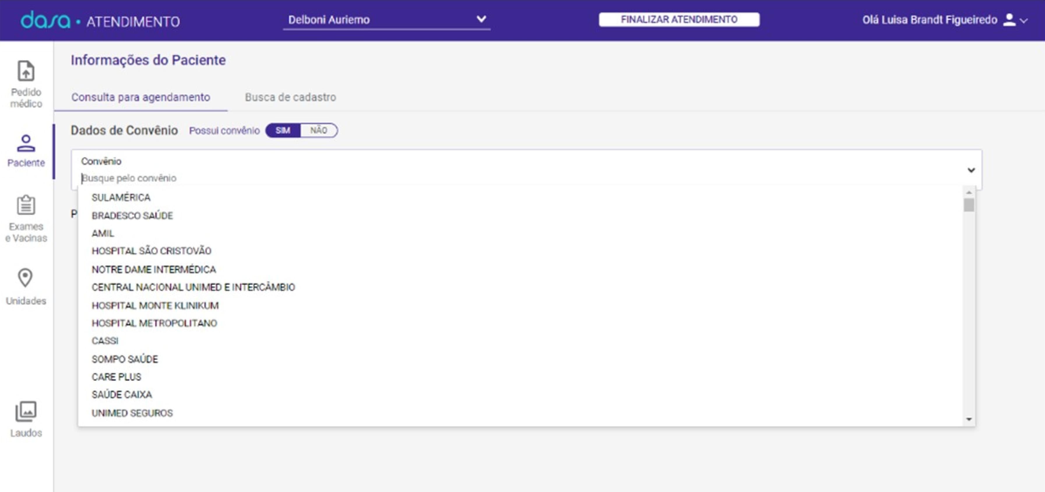Switch to Busca de cadastro tab
1045x492 pixels.
tap(291, 97)
